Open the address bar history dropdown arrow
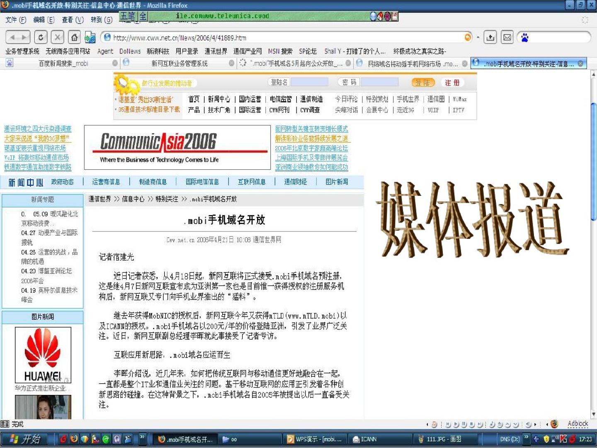 [478, 37]
